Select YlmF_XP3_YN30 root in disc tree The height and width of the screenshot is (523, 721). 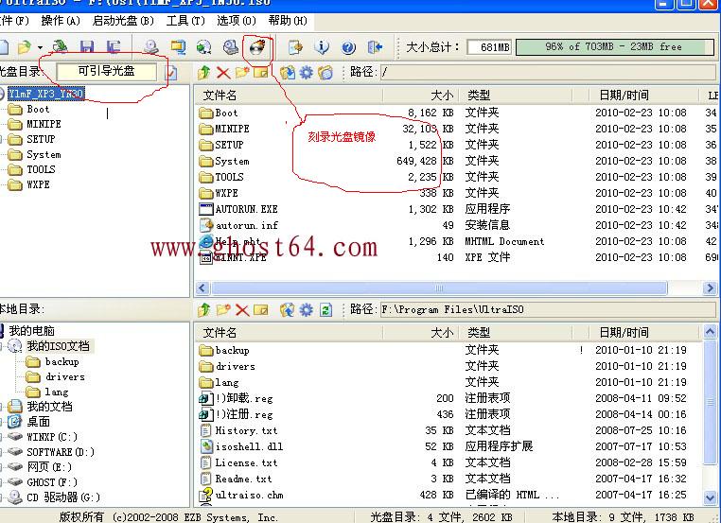[46, 94]
